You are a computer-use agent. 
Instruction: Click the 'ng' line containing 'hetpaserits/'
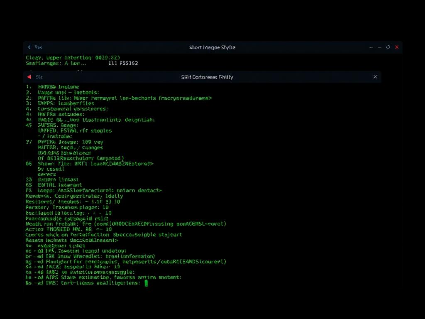pos(126,262)
